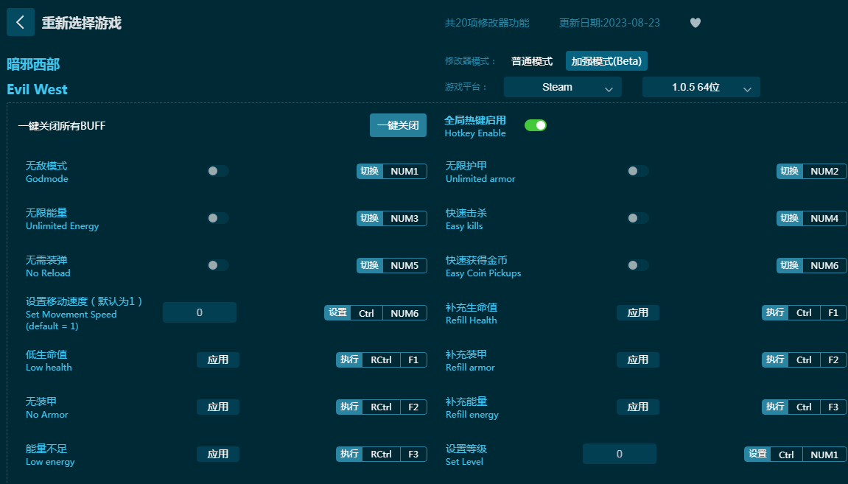
Task: Click the NUM6 hotkey for Easy Coin Pickups
Action: [824, 265]
